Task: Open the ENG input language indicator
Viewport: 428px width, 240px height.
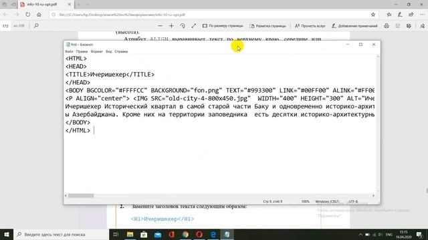Action: 389,234
